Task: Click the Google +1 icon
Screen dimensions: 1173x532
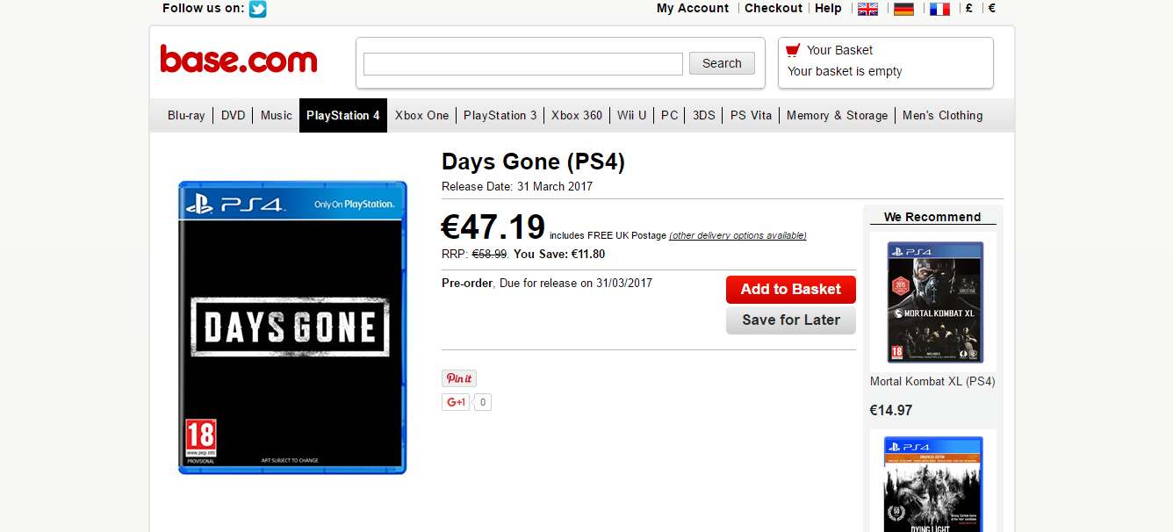Action: point(456,402)
